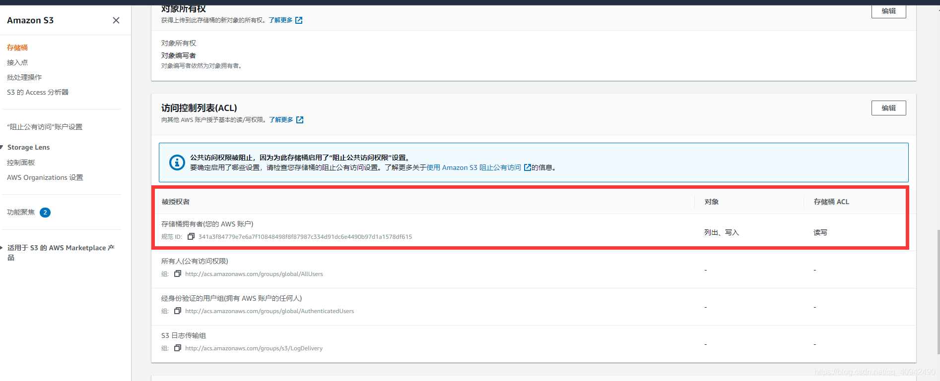Select the s3/LogDelivery URL text
The width and height of the screenshot is (940, 381).
coord(254,348)
